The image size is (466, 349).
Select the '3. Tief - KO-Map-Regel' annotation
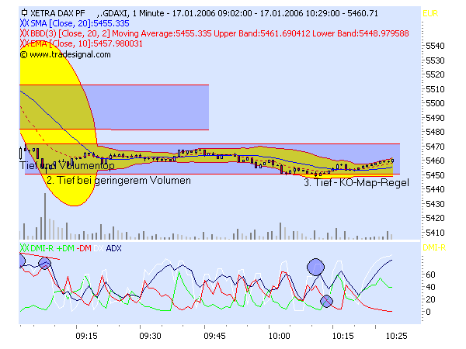coord(356,182)
